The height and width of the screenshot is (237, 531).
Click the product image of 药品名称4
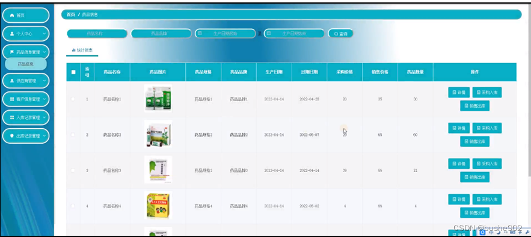[158, 205]
